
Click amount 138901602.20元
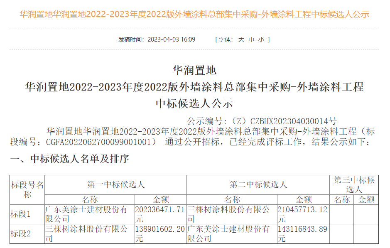pos(160,234)
